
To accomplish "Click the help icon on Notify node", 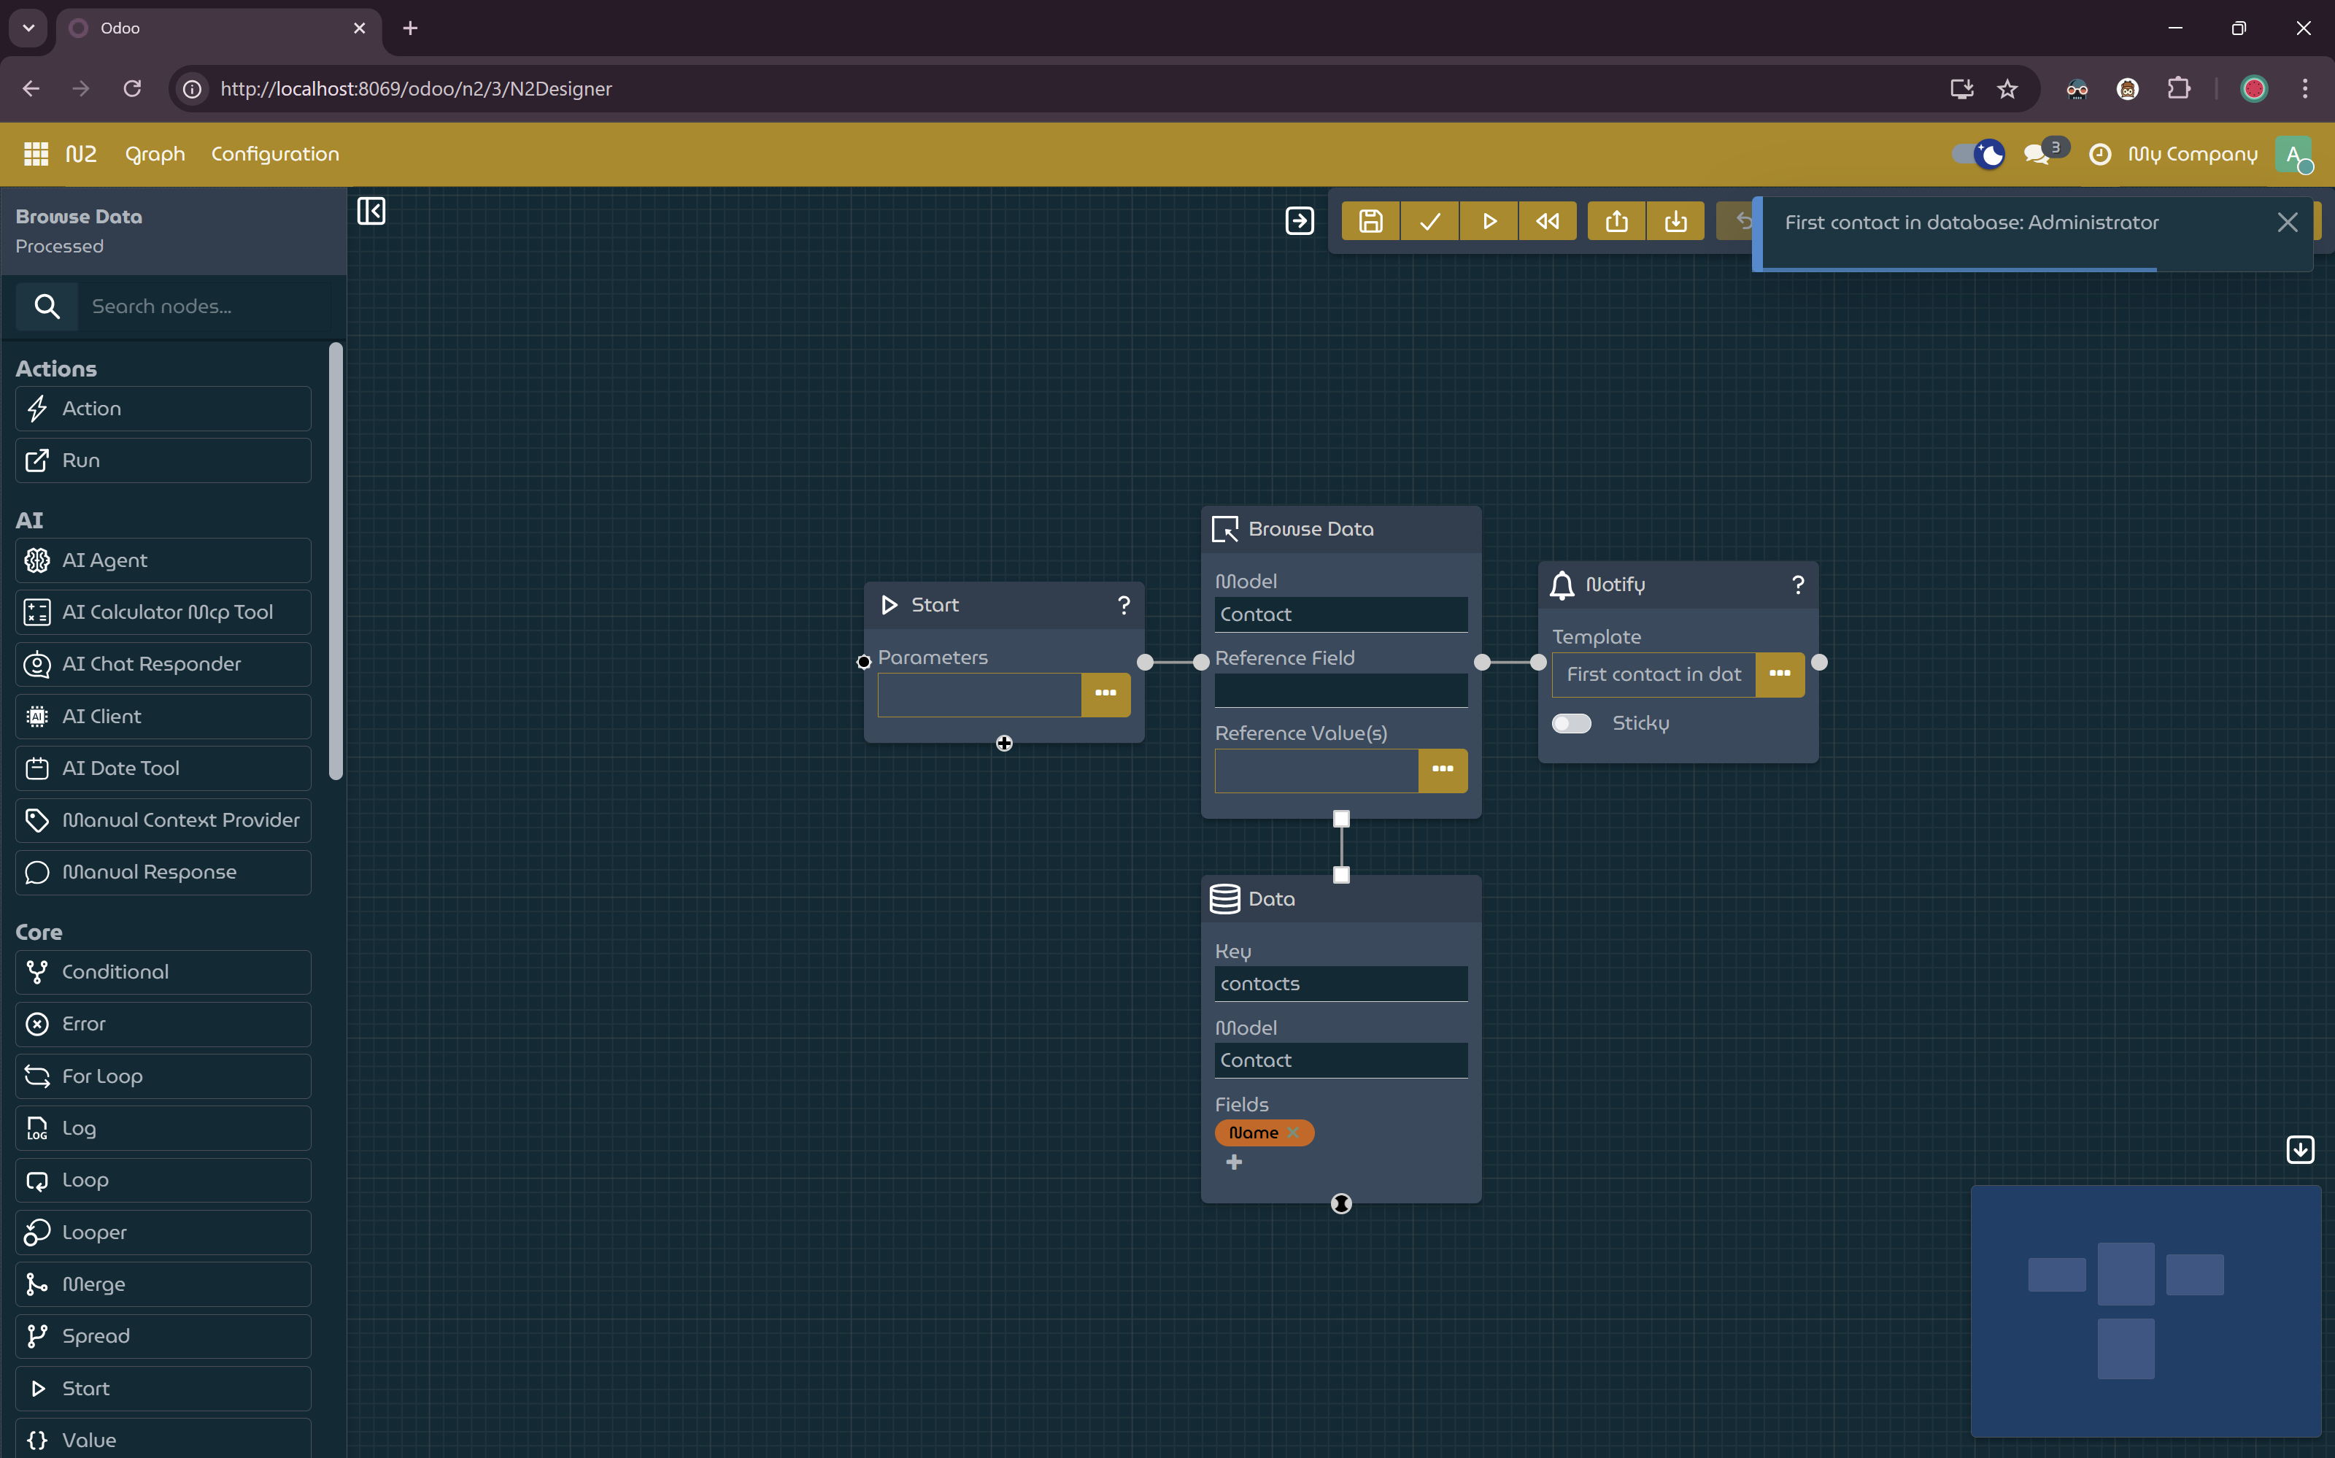I will point(1797,585).
